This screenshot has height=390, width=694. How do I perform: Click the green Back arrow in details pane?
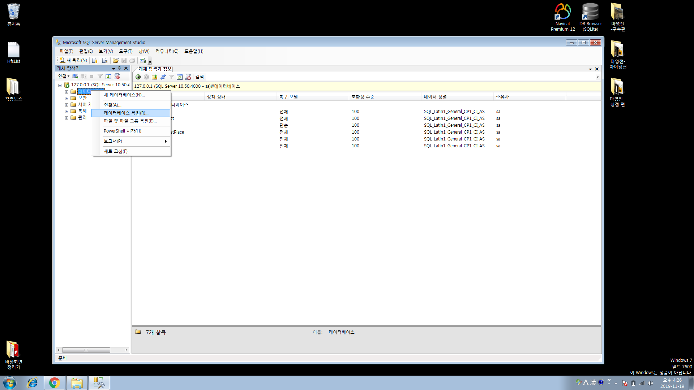[138, 77]
